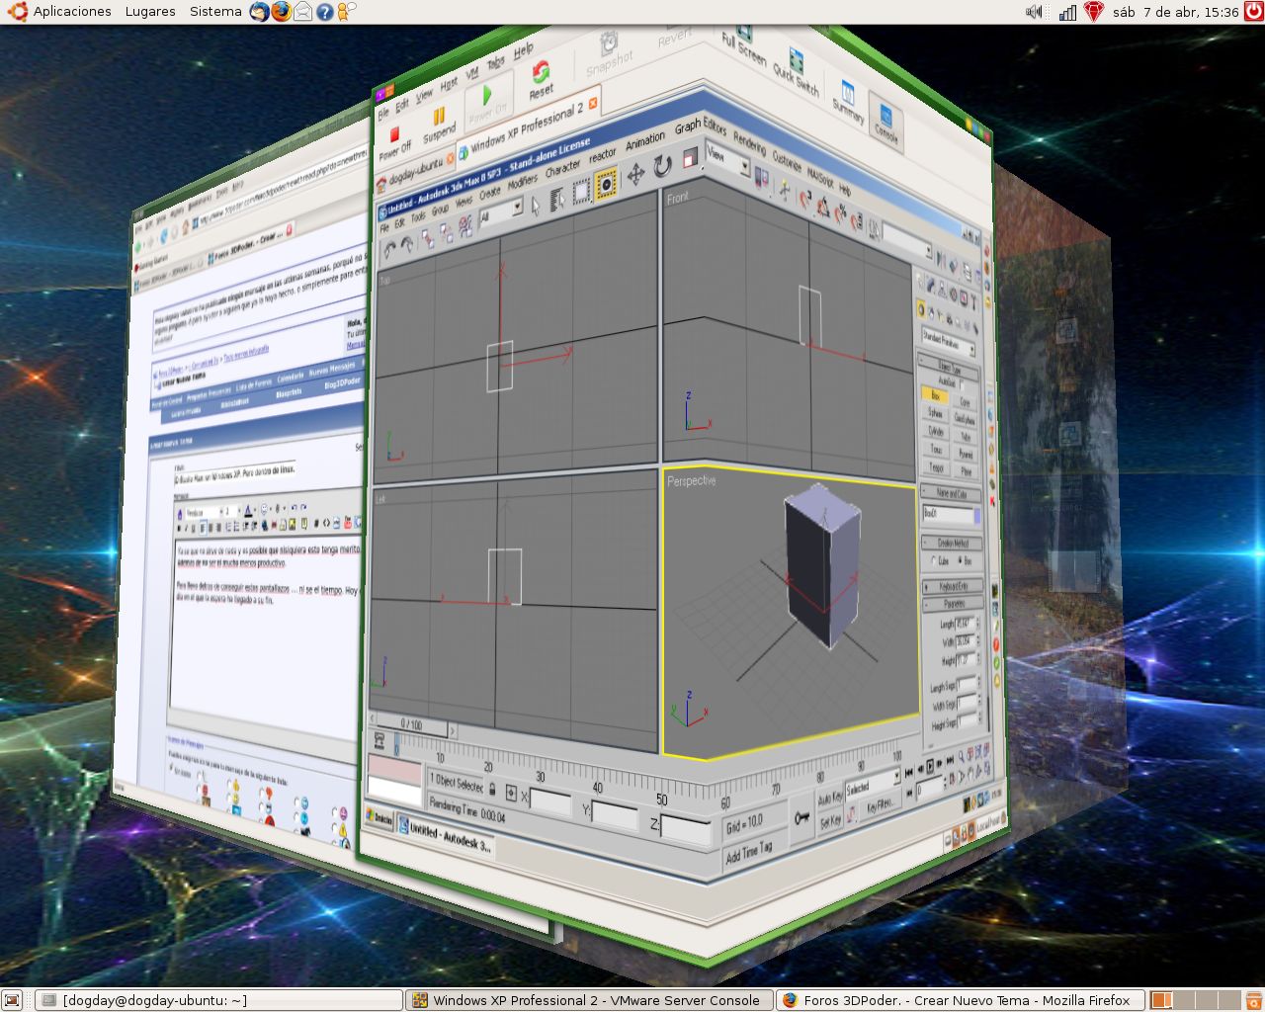Select the Windows XP Professional 2 tab

(x=529, y=126)
